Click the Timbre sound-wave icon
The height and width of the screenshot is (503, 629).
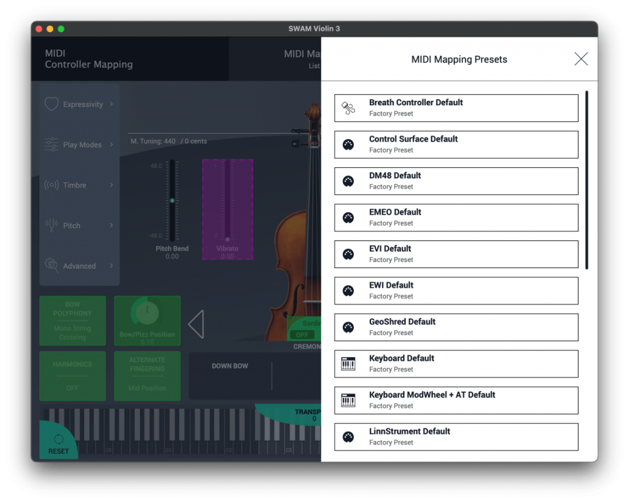coord(52,185)
